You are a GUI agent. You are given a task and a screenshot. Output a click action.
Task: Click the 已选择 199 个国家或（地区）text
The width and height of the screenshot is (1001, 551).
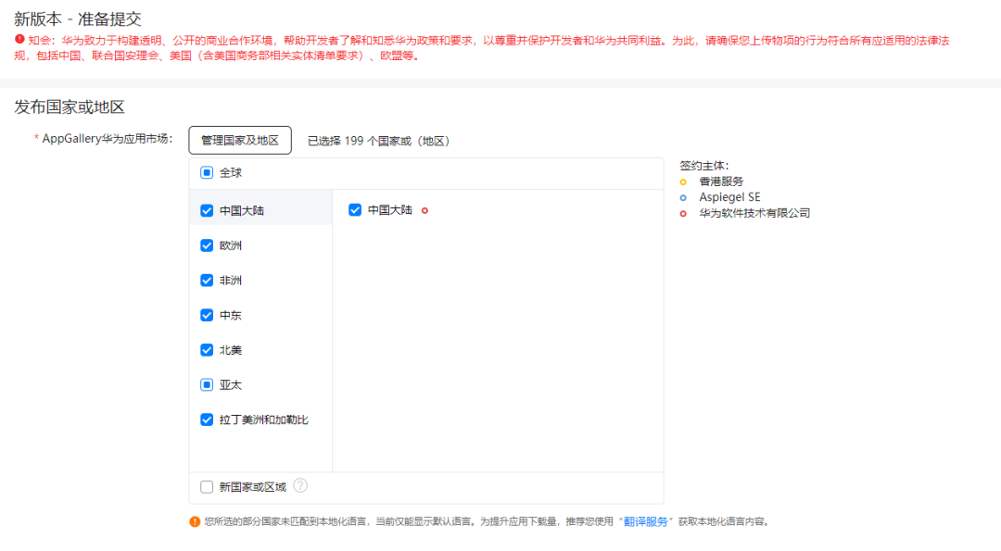pyautogui.click(x=378, y=141)
